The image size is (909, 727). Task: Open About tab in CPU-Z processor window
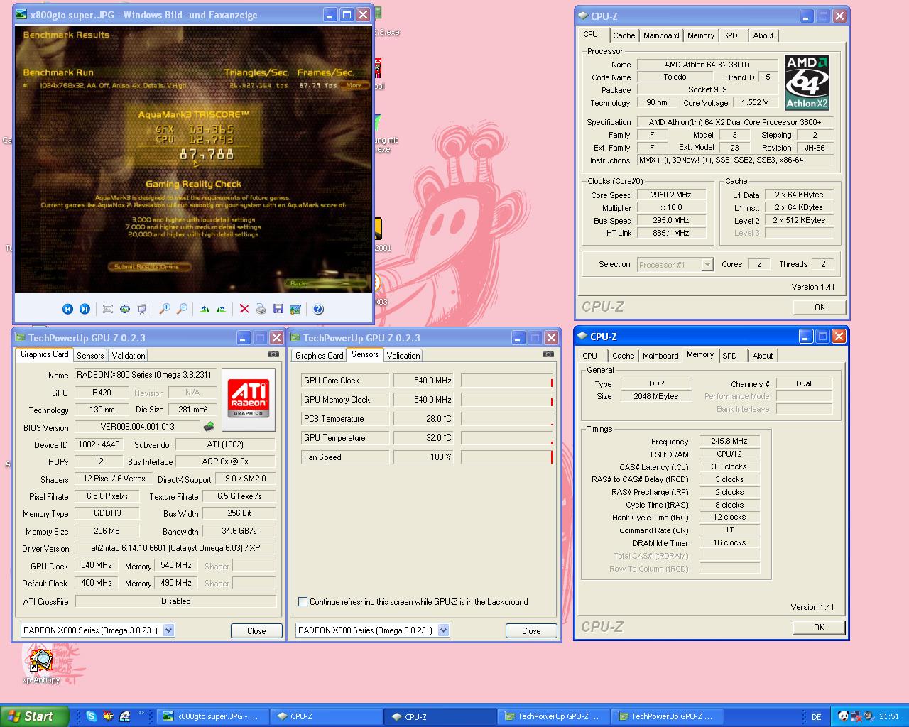[763, 35]
